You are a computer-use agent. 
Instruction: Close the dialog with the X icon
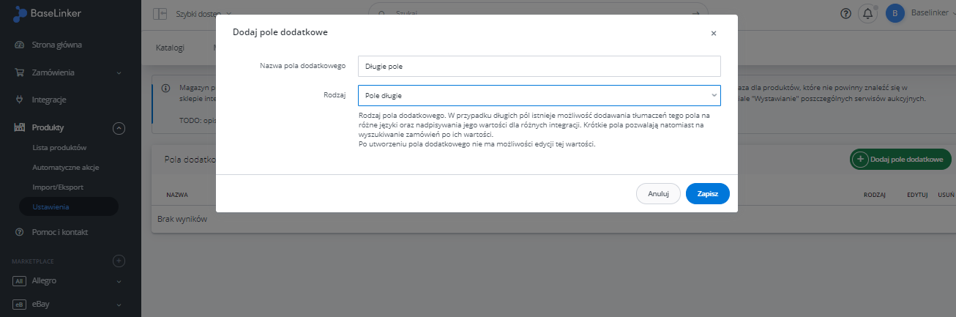[714, 33]
